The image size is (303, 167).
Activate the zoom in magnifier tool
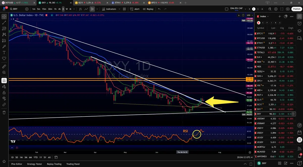pyautogui.click(x=4, y=73)
